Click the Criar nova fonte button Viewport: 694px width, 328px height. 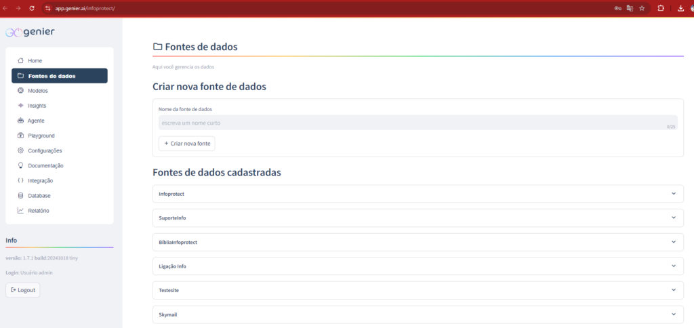pyautogui.click(x=187, y=144)
